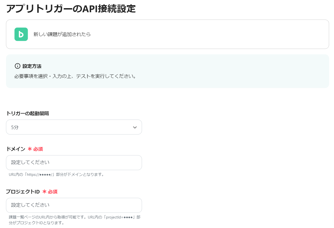Open the トリガーの起動間隔 dropdown showing 5分

[74, 127]
